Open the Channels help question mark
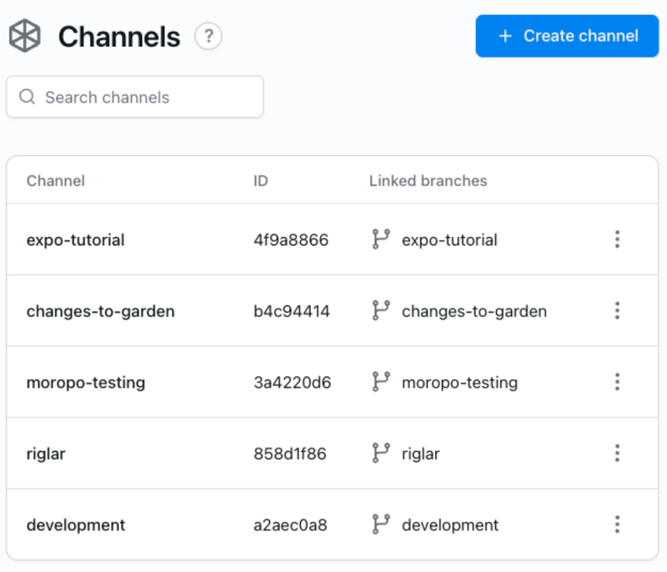The width and height of the screenshot is (667, 572). (208, 36)
